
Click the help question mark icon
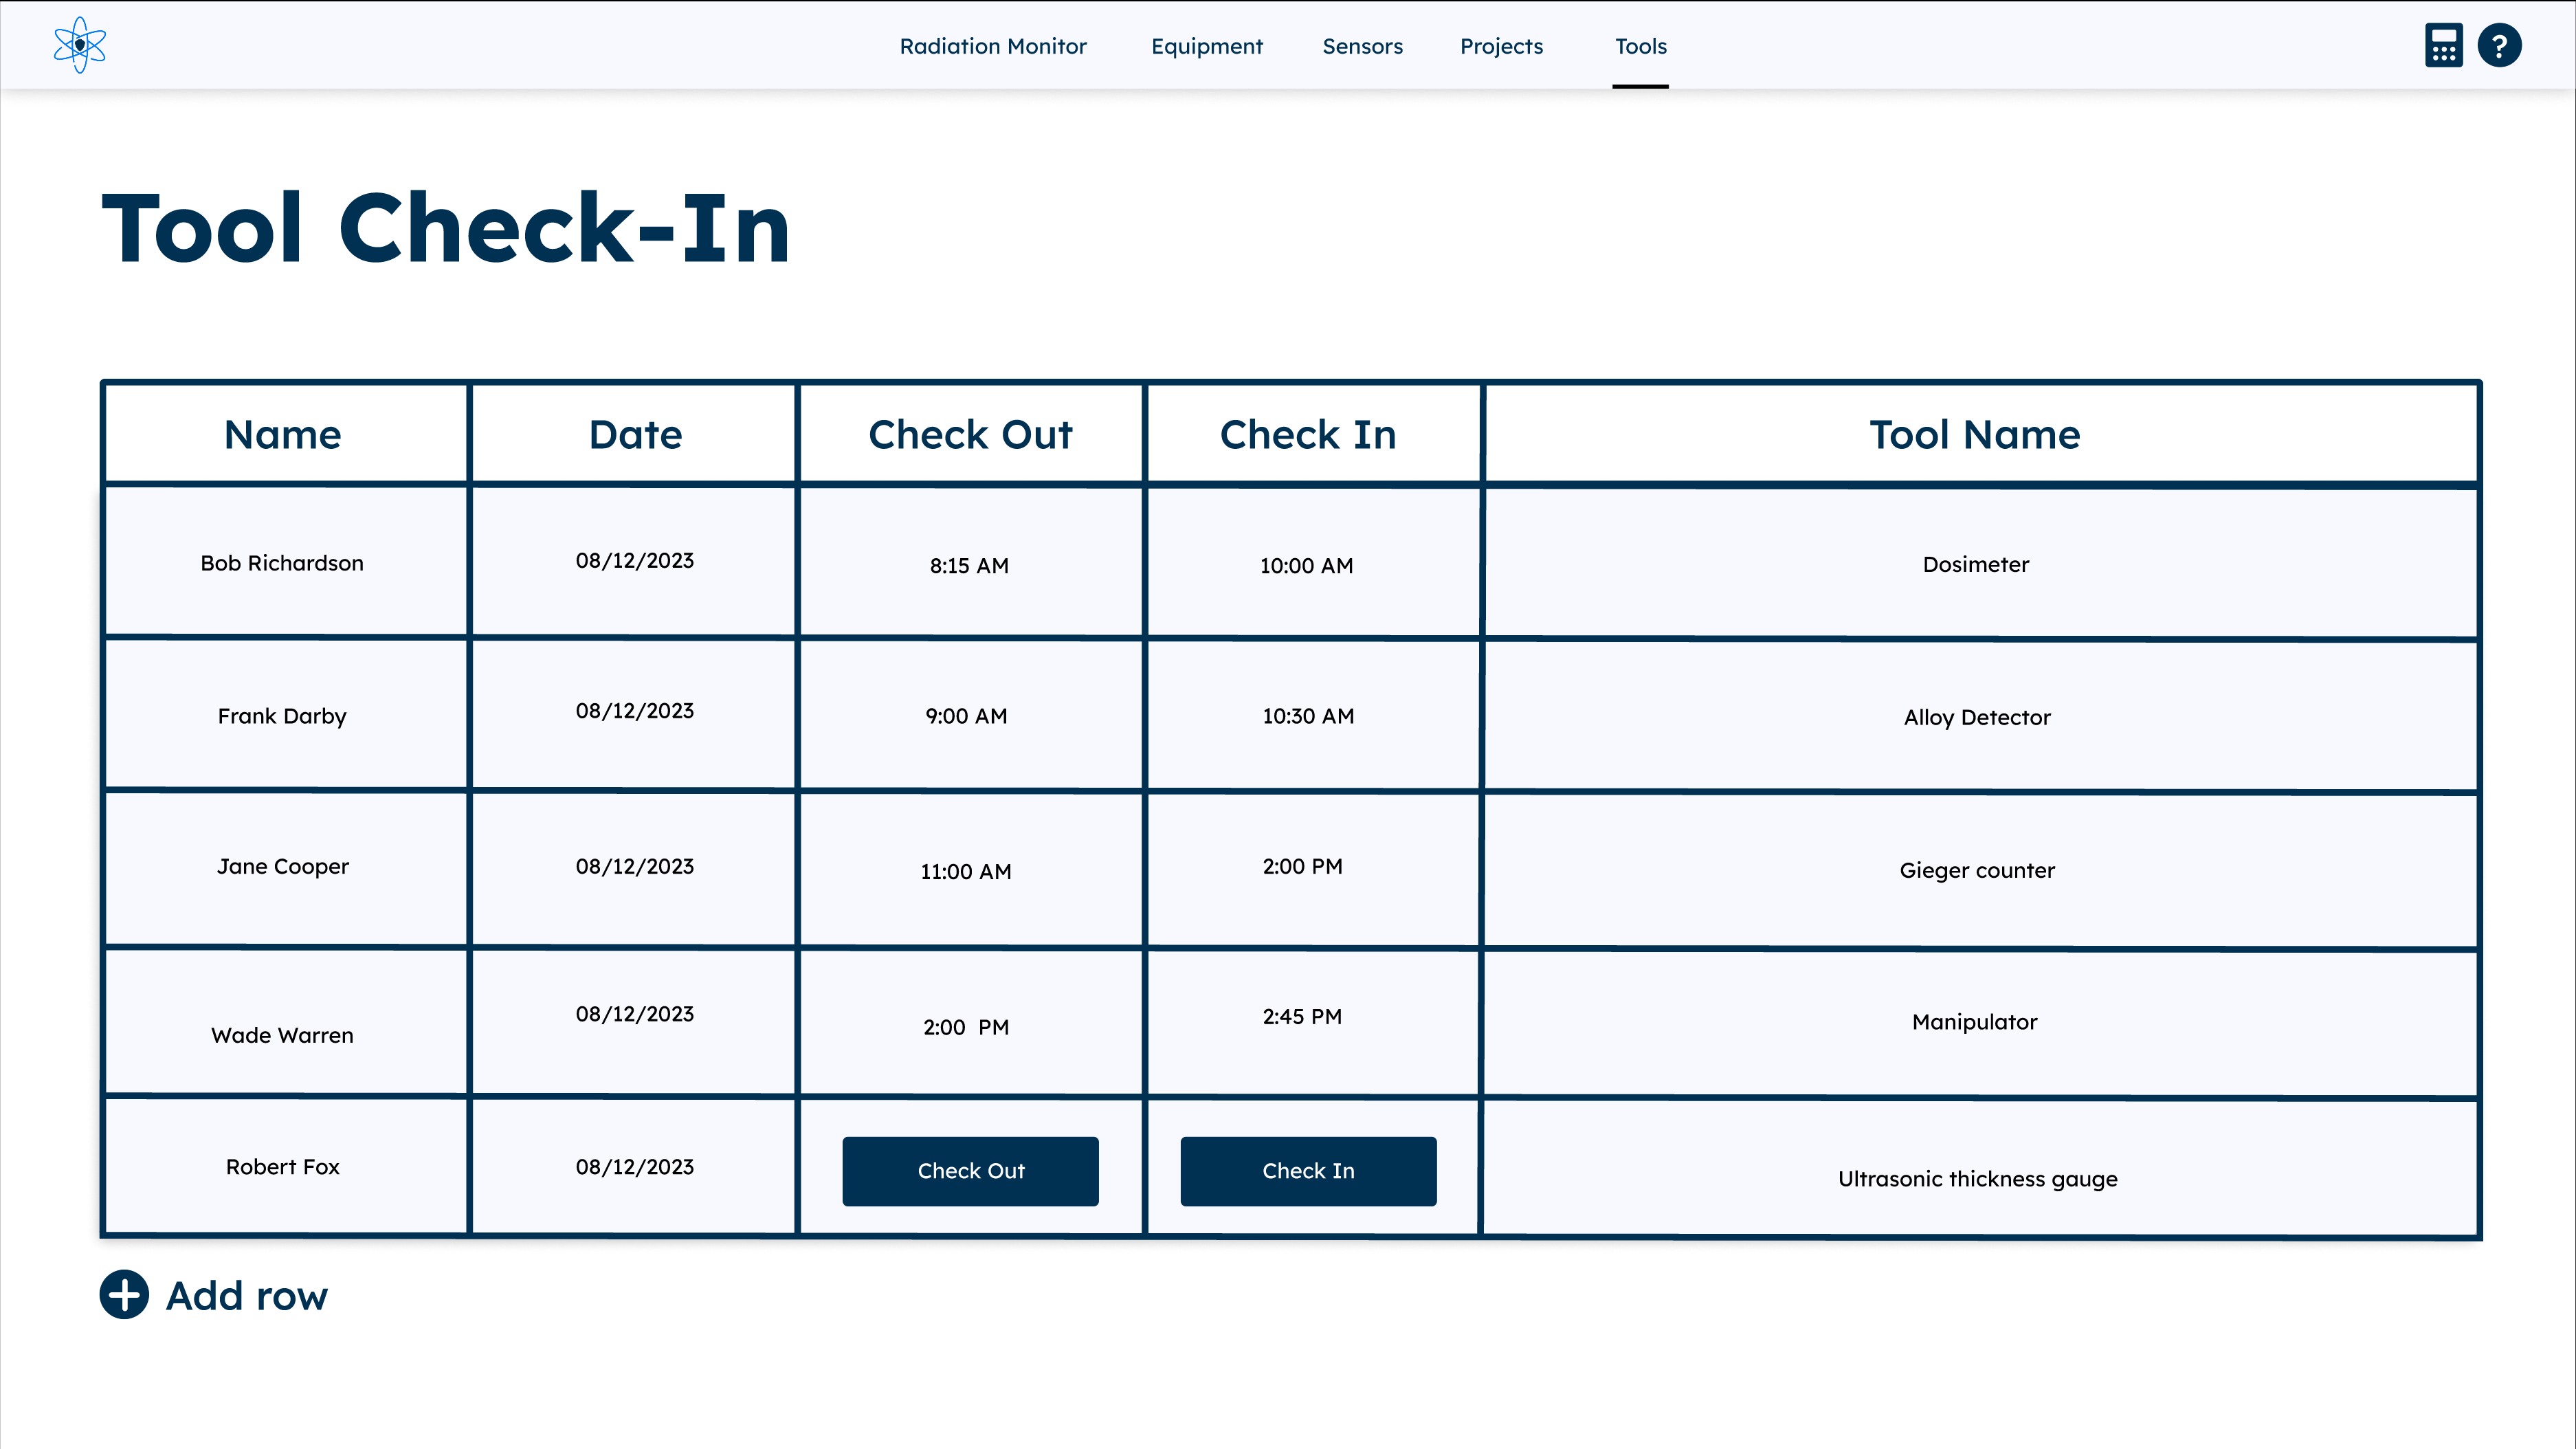[x=2499, y=45]
